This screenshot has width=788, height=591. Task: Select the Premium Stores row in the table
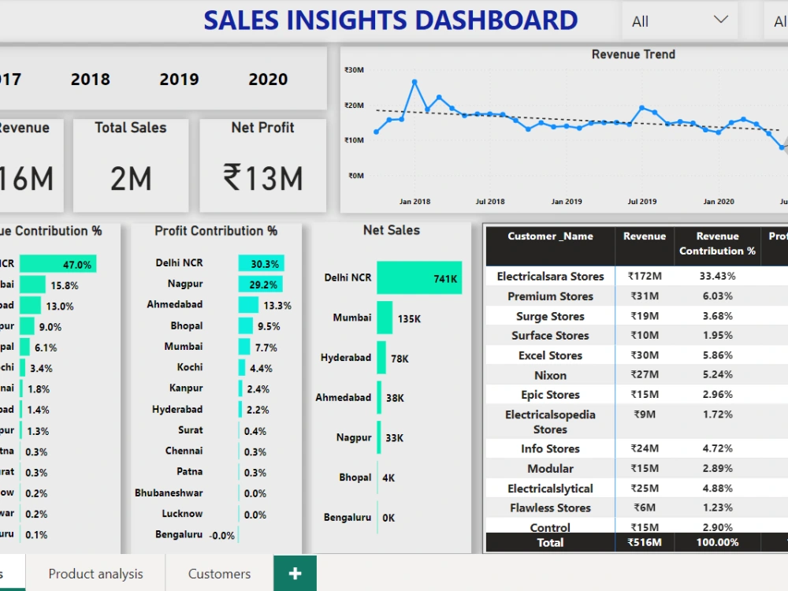tap(549, 296)
